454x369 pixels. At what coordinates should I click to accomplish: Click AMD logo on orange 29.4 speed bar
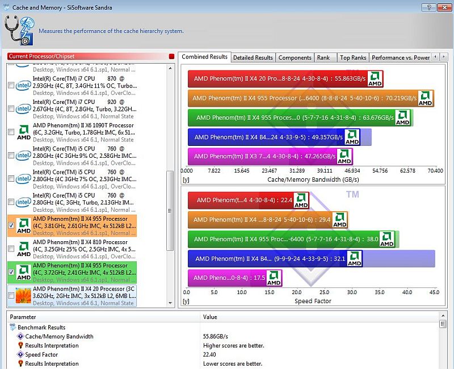[x=339, y=220]
